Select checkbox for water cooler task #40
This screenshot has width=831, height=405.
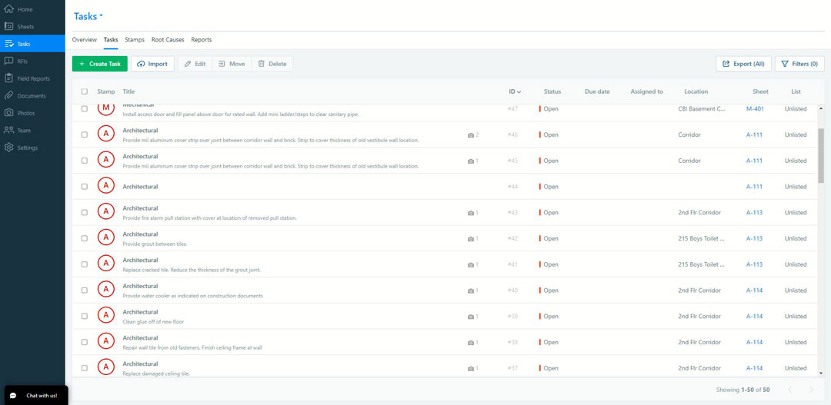[x=85, y=290]
